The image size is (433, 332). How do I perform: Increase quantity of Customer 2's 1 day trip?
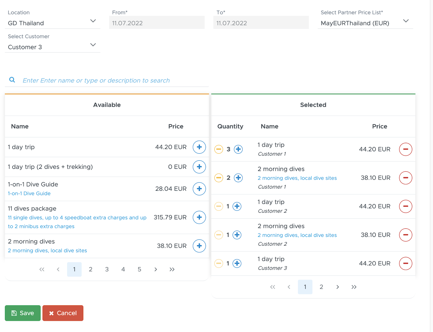pos(237,206)
